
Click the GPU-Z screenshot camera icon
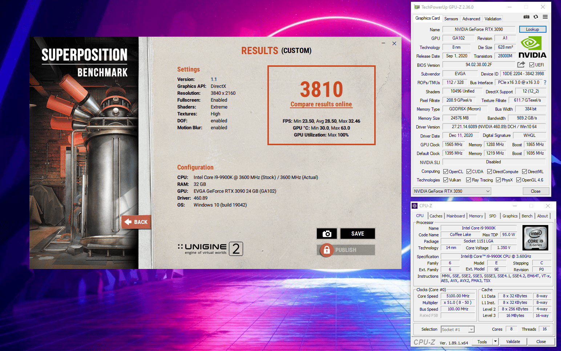pyautogui.click(x=526, y=17)
